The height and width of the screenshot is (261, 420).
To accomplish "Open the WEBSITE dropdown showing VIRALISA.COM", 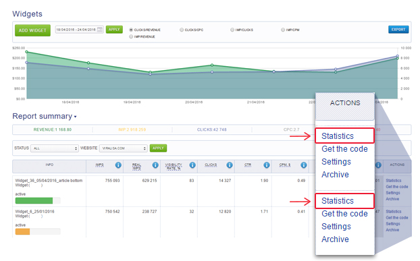I will pos(124,148).
